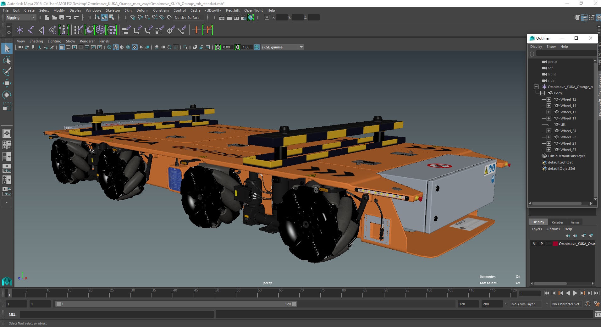This screenshot has height=327, width=601.
Task: Save the scene with the floppy disk icon
Action: (x=62, y=18)
